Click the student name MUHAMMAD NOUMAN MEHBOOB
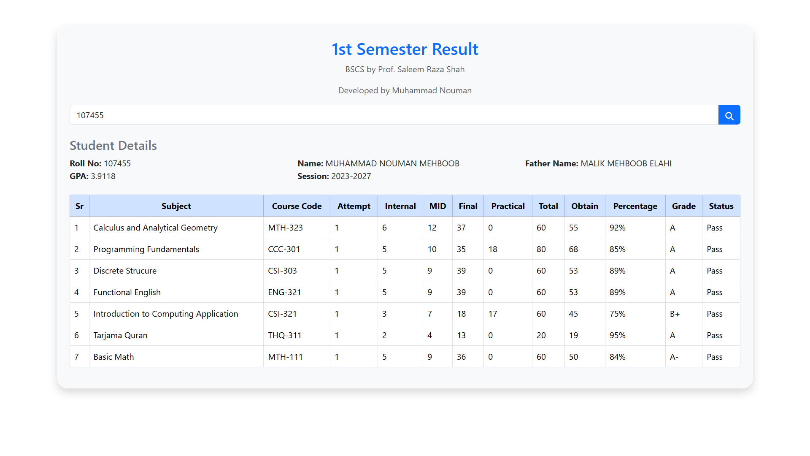Screen dimensions: 810x456 tap(392, 163)
